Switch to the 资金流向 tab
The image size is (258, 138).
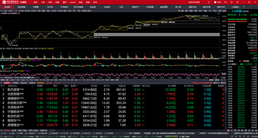click(x=24, y=83)
